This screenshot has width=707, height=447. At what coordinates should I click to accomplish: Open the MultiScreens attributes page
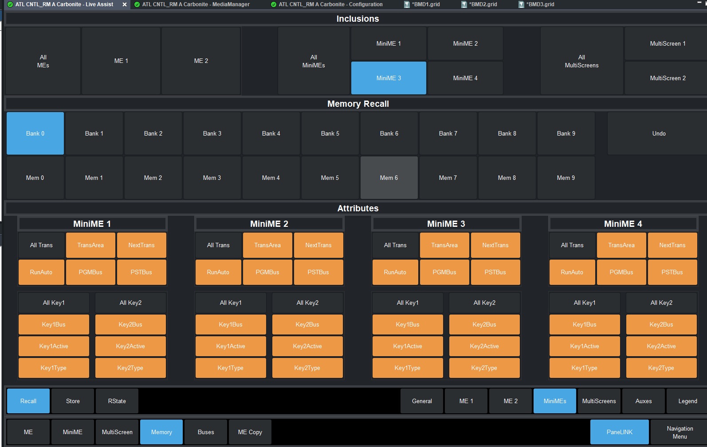click(599, 401)
